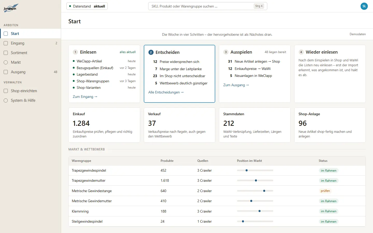Click the Ausgang sidebar icon
Image resolution: width=373 pixels, height=233 pixels.
pos(6,72)
